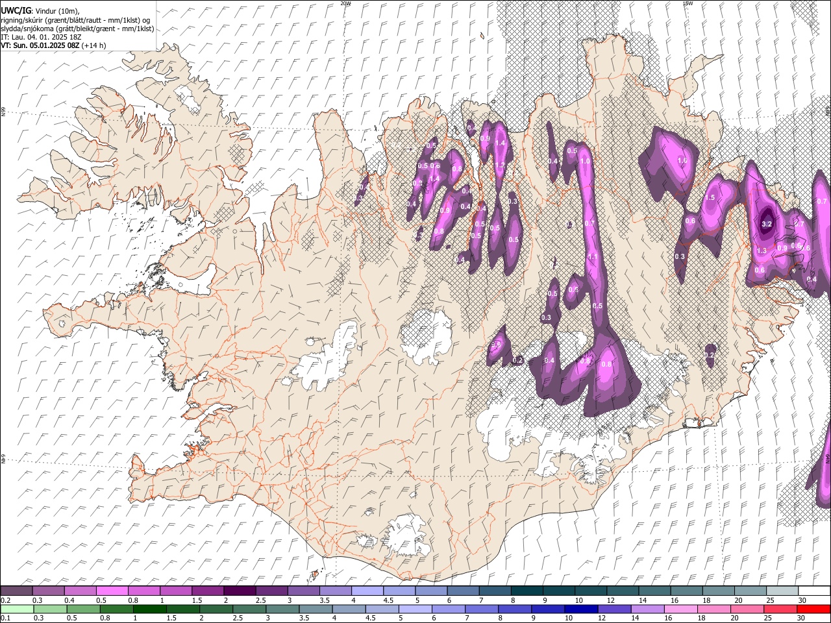
Task: Select the medium green 0.5 swatch in lower legend
Action: 84,609
